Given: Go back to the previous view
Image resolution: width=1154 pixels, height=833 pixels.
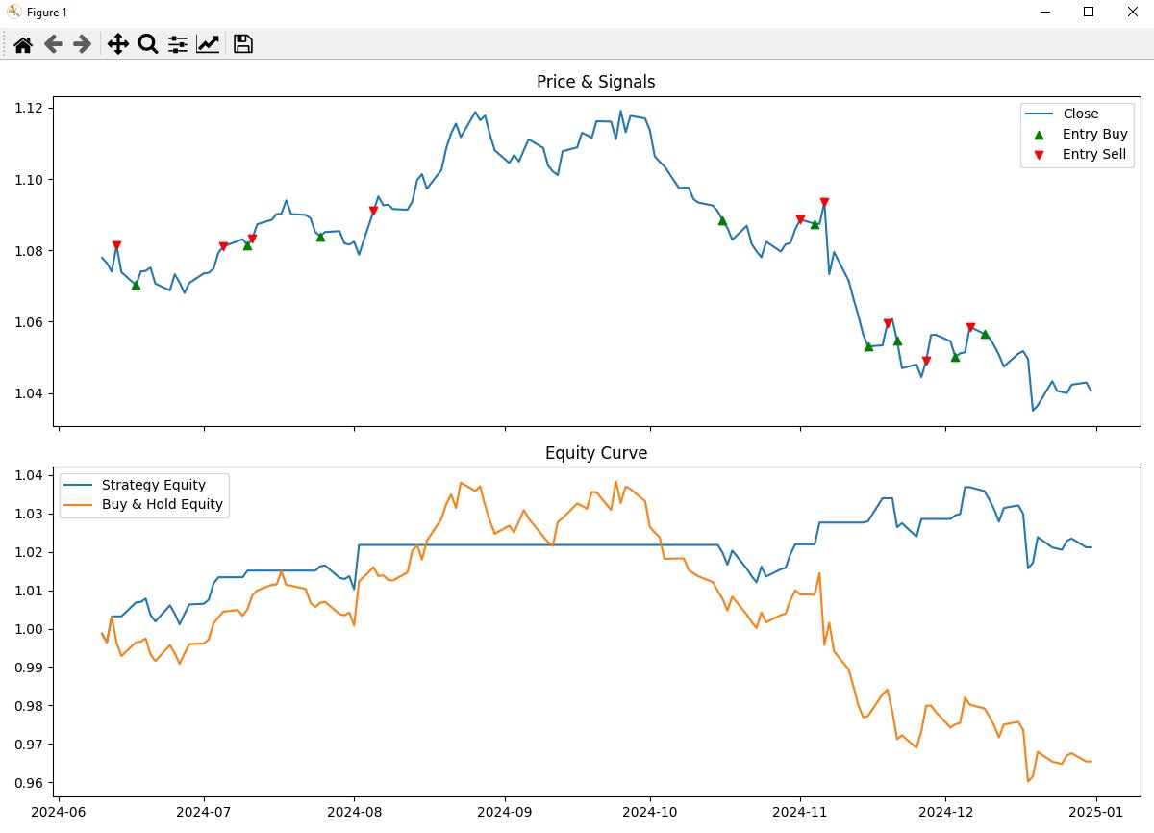Looking at the screenshot, I should click(x=53, y=44).
